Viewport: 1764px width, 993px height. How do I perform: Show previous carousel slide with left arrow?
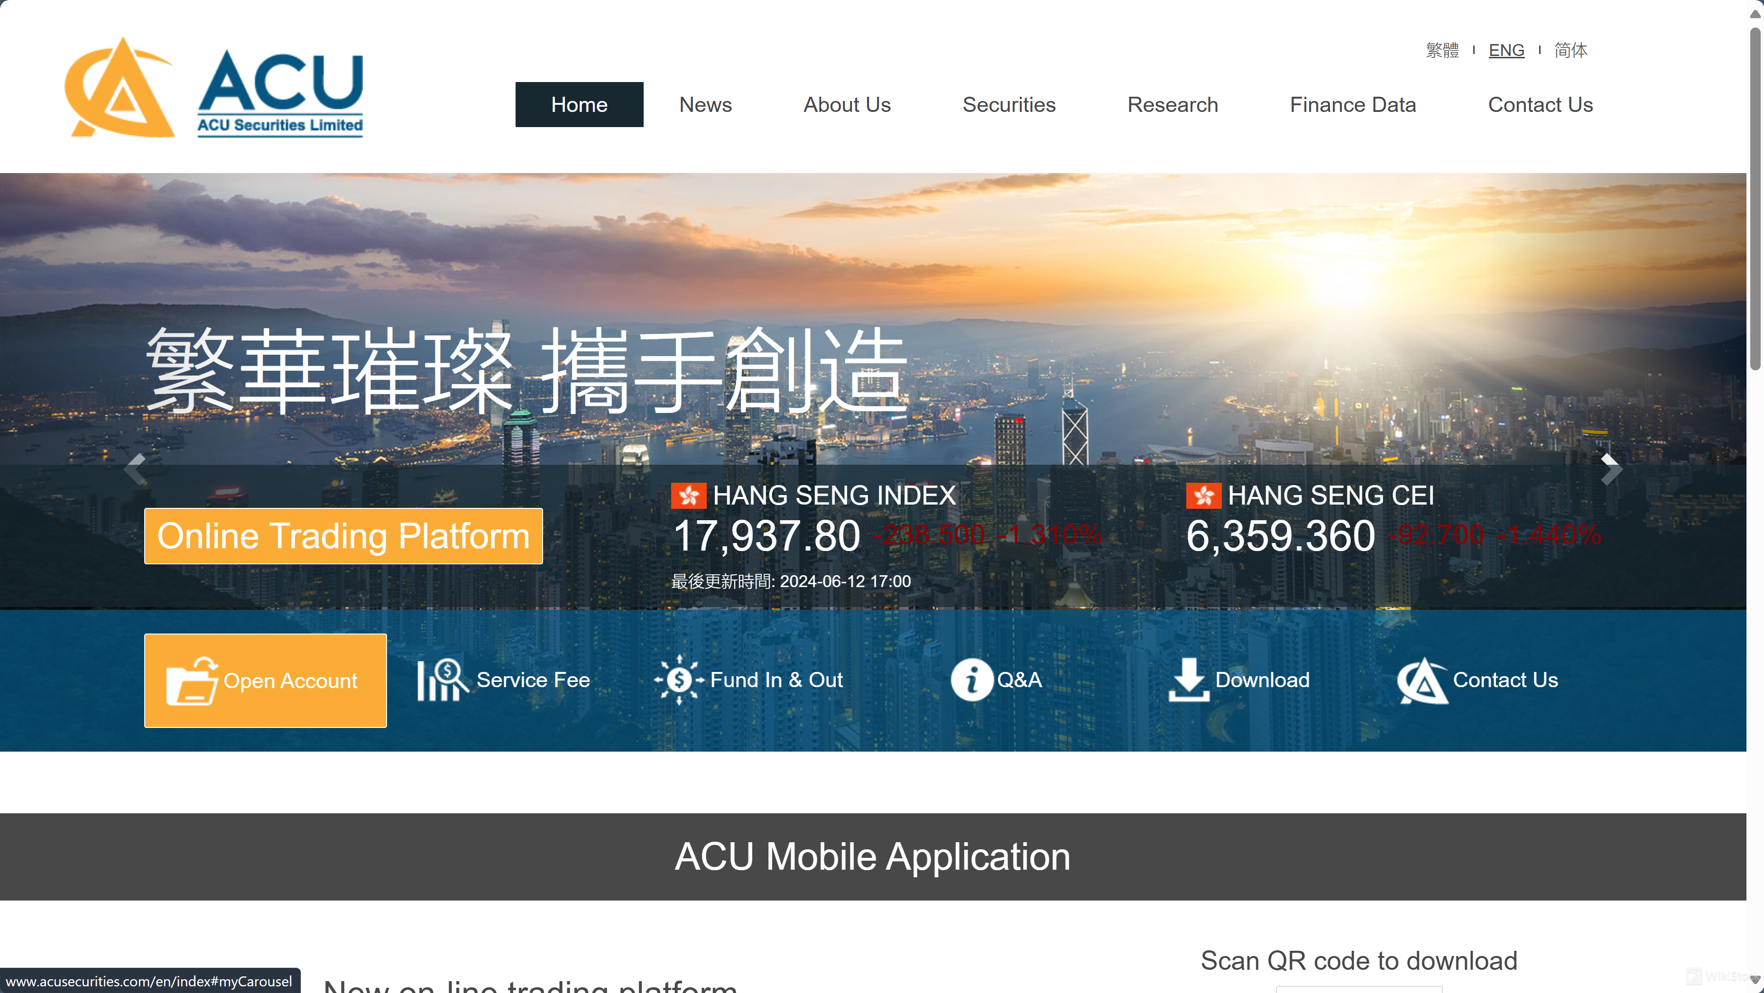135,469
